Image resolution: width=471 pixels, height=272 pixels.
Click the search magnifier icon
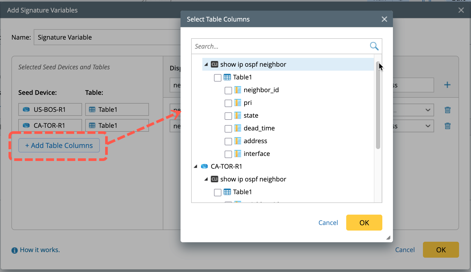[x=374, y=46]
